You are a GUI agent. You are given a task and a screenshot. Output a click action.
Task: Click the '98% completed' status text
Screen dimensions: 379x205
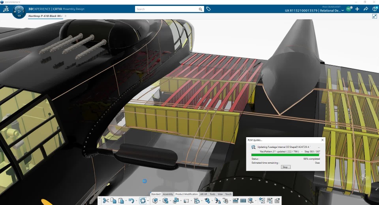pos(311,159)
